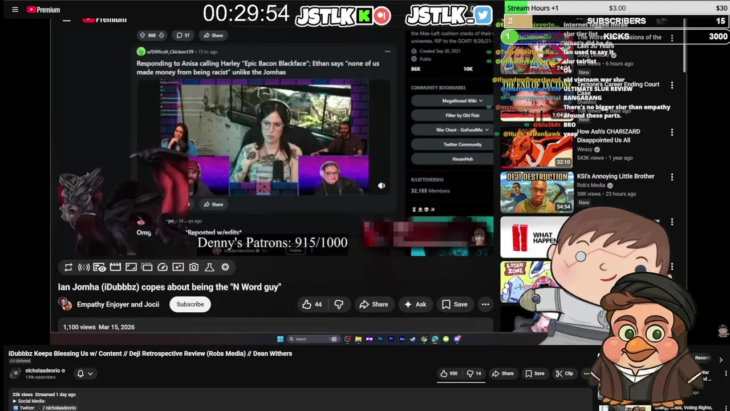The image size is (730, 411).
Task: Open more actions menu on the nicholasdeorio stream
Action: pos(586,373)
